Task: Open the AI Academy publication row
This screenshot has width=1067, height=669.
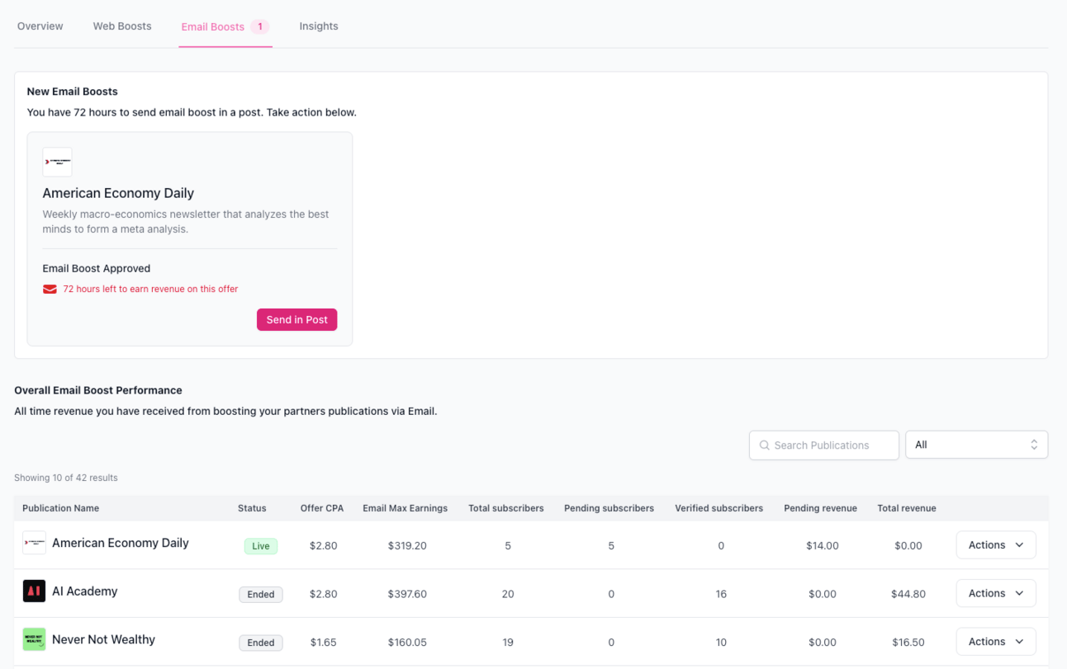Action: (85, 591)
